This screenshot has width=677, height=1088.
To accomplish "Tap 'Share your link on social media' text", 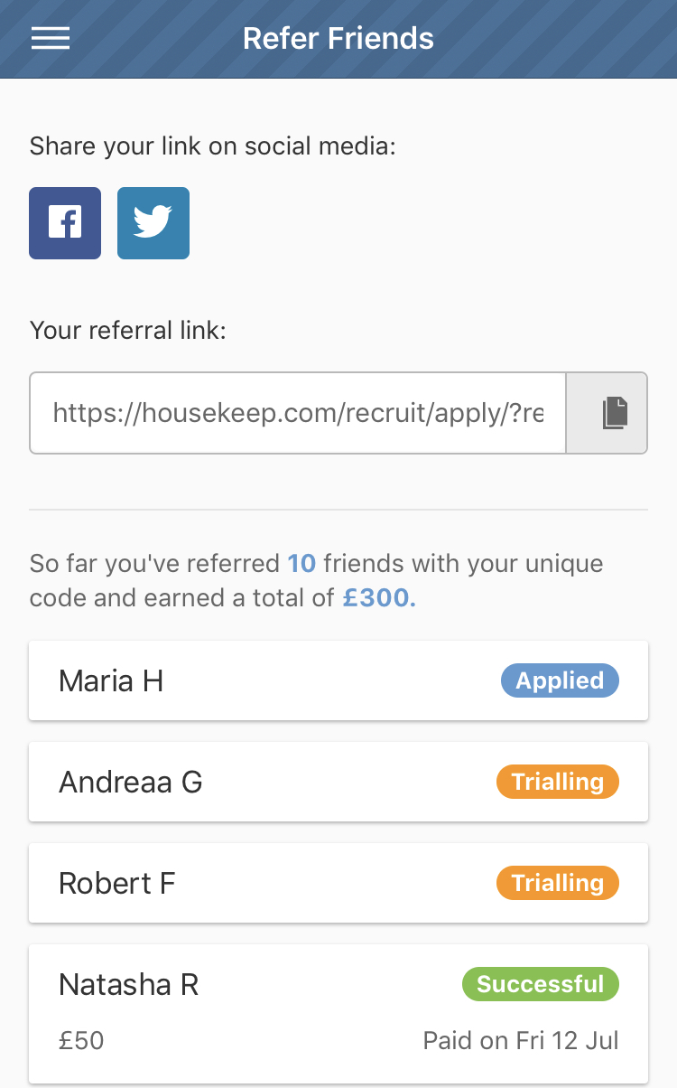I will (212, 146).
